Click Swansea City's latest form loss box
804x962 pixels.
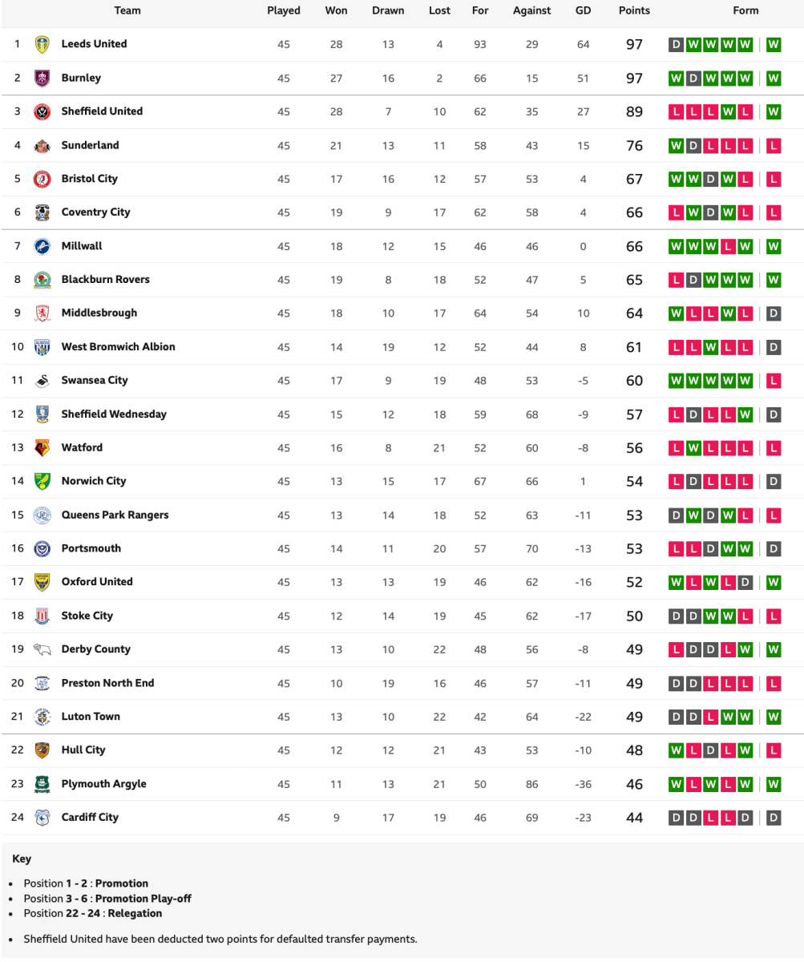click(x=774, y=381)
